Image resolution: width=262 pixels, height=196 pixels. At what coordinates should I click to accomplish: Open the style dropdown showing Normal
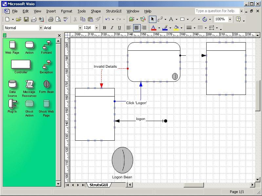click(x=41, y=28)
